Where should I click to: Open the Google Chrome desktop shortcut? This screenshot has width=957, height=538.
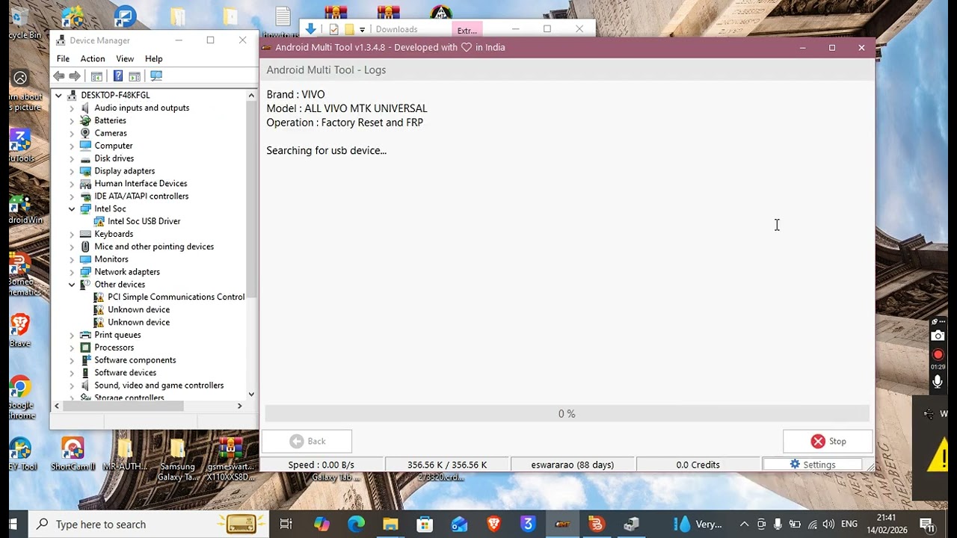click(x=20, y=398)
